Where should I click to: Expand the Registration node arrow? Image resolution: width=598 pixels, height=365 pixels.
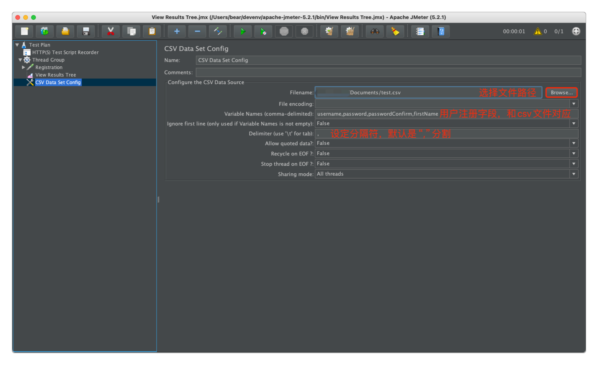pyautogui.click(x=23, y=67)
